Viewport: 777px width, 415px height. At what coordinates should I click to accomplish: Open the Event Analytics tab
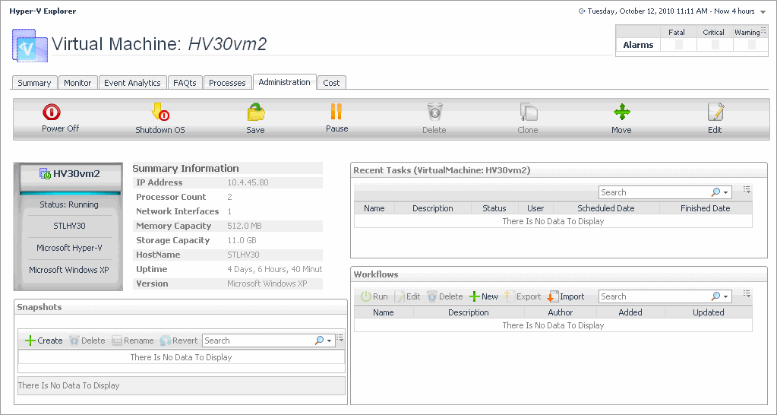(x=132, y=83)
